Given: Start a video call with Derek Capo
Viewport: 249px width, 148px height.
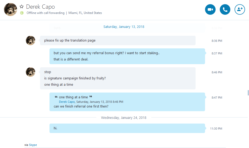Looking at the screenshot, I should point(210,9).
